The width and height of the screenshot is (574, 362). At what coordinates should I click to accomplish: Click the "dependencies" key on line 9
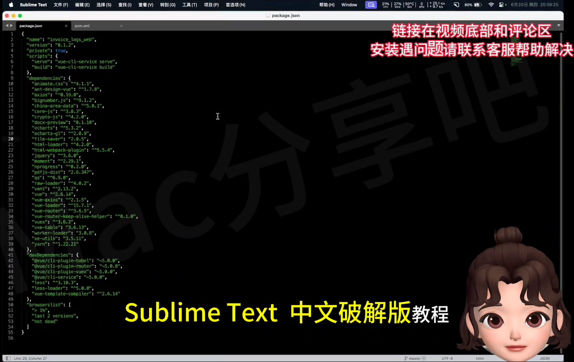click(x=44, y=78)
